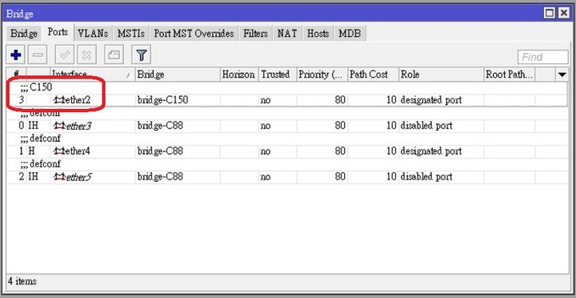Viewport: 576px width, 298px height.
Task: Open the NAT tab
Action: coord(287,34)
